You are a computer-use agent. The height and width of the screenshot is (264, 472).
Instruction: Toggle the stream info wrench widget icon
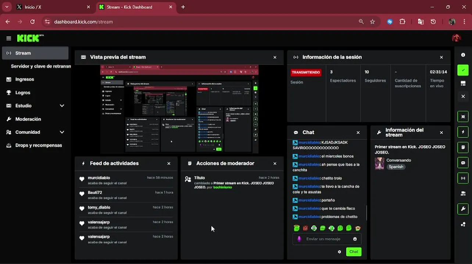[463, 209]
